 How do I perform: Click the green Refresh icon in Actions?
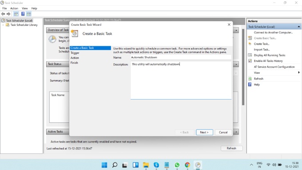(250, 79)
